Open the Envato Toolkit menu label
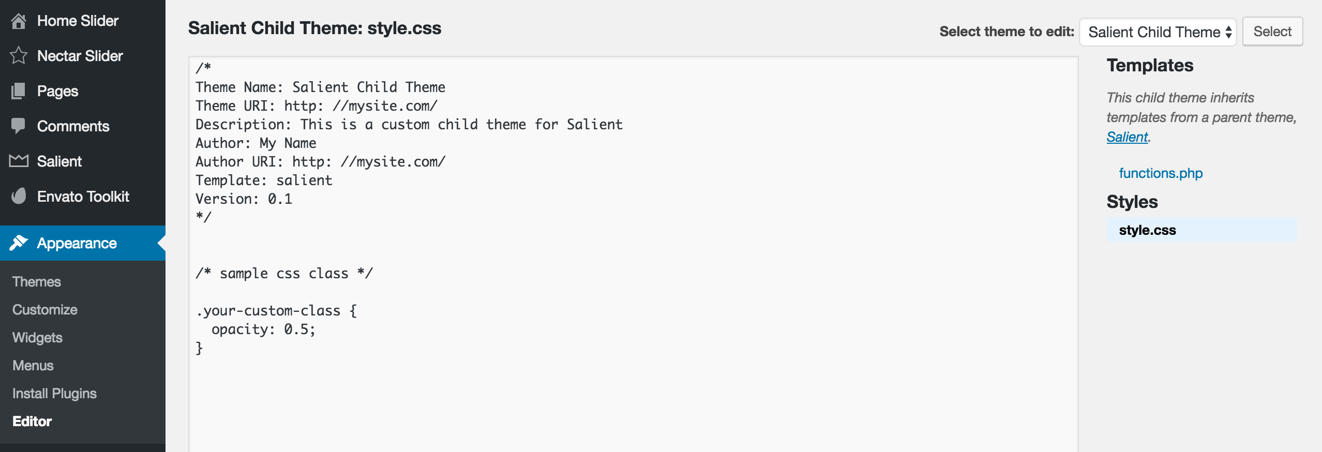 click(x=83, y=197)
